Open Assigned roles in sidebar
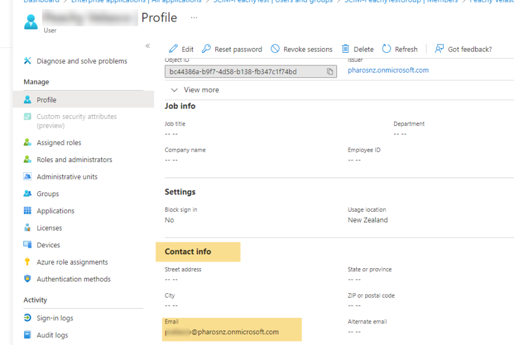The image size is (514, 345). click(59, 143)
